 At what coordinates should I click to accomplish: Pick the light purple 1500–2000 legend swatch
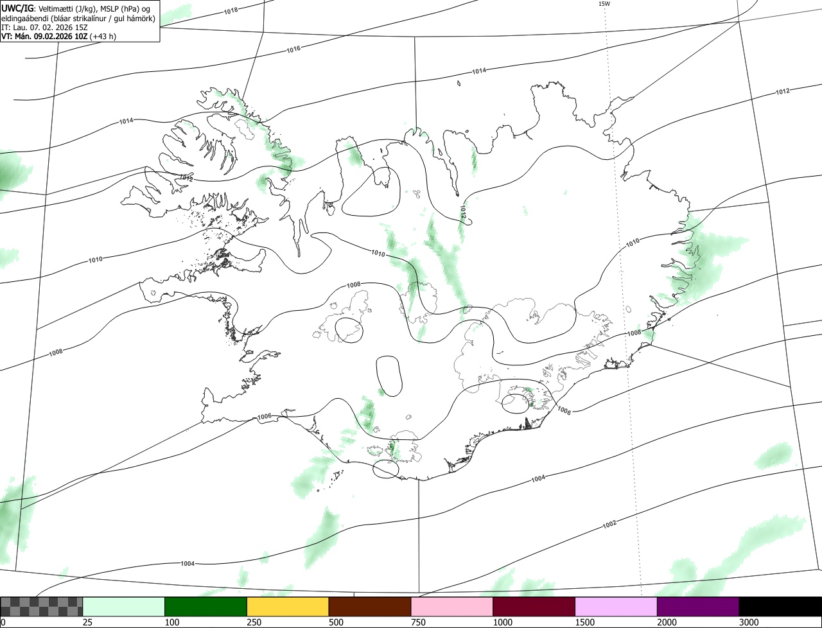coord(616,606)
